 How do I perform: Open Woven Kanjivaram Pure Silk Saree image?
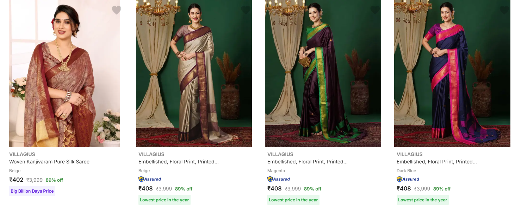click(x=64, y=73)
